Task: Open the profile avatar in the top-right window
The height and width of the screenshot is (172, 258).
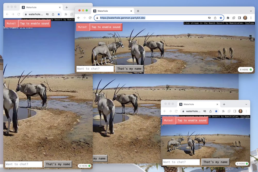Action: click(245, 18)
